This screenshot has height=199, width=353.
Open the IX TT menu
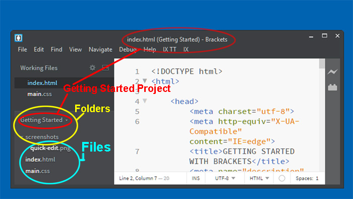[x=169, y=49]
